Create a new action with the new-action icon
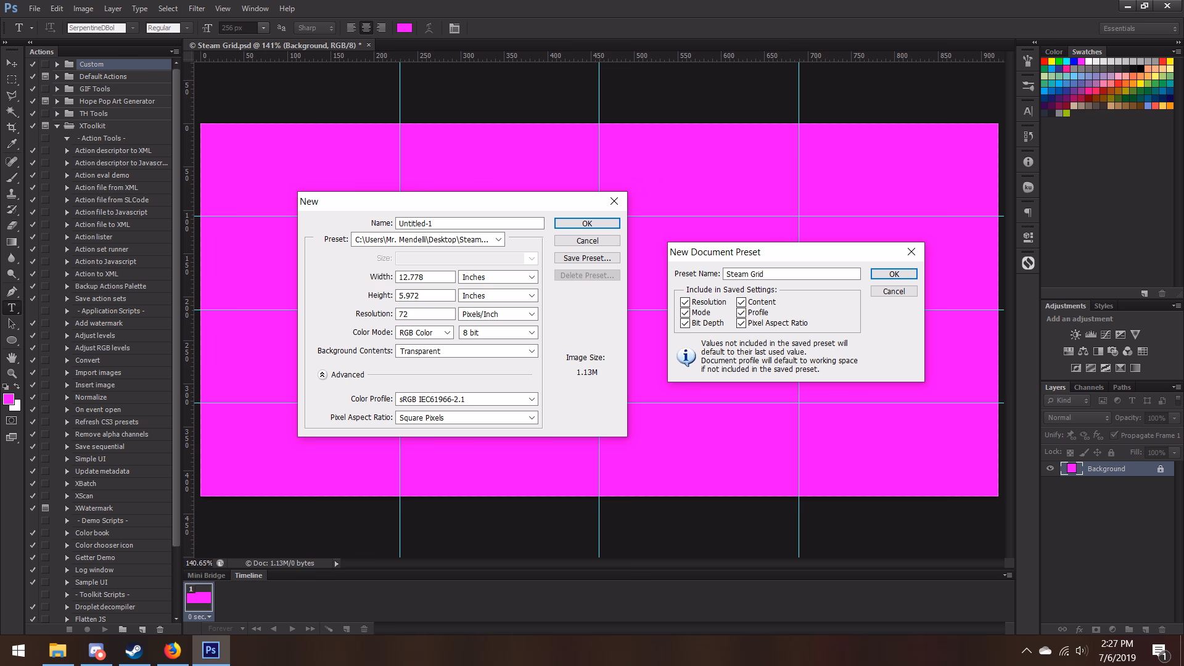 [x=142, y=630]
